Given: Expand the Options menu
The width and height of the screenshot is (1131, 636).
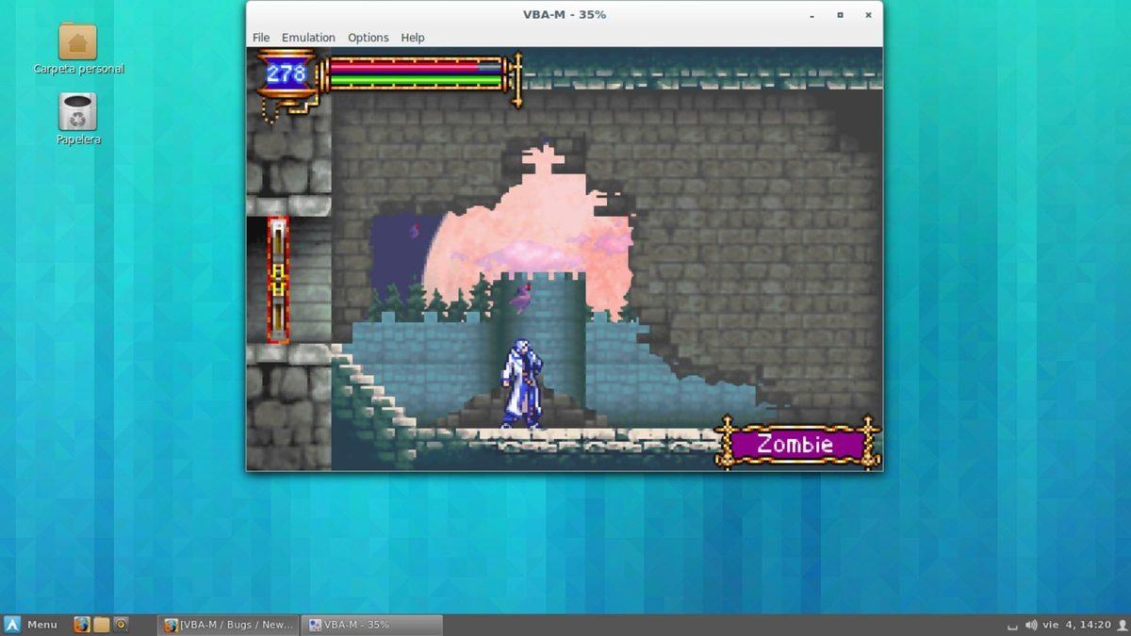Looking at the screenshot, I should tap(368, 38).
